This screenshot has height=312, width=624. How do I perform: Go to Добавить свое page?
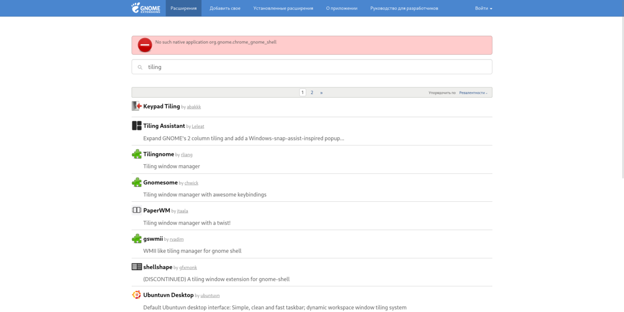click(x=225, y=8)
